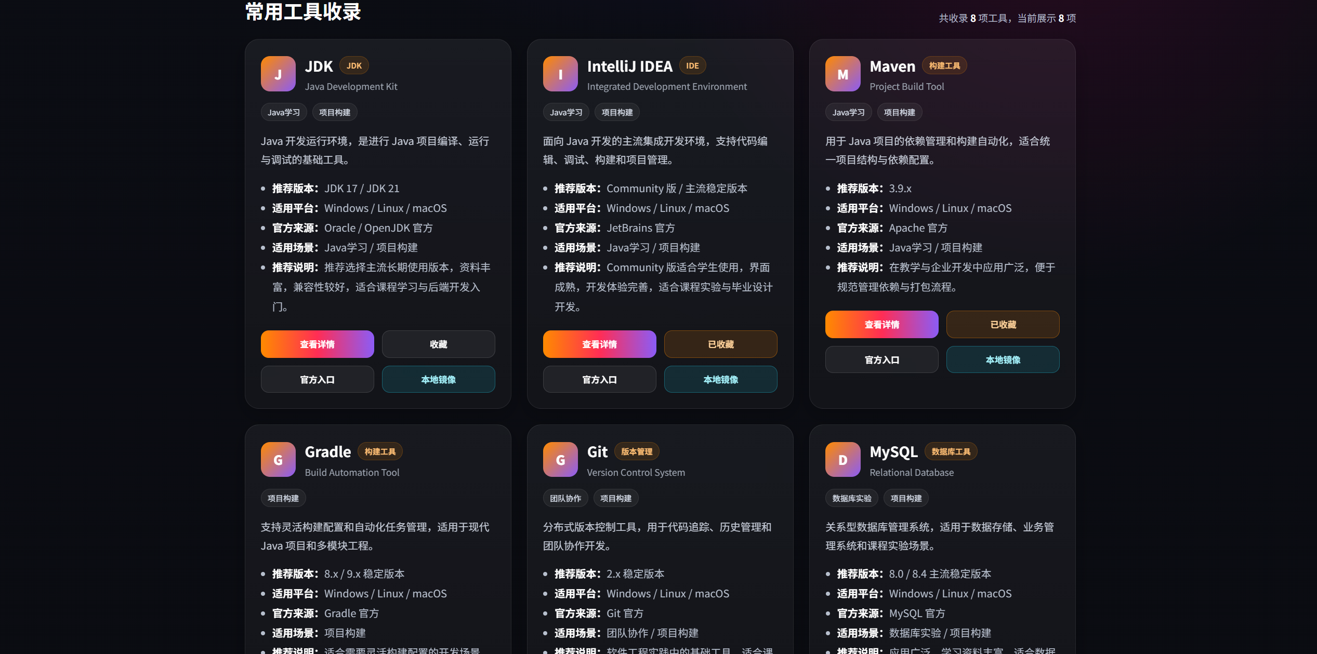Click the Gradle card title
This screenshot has height=654, width=1317.
pos(328,452)
